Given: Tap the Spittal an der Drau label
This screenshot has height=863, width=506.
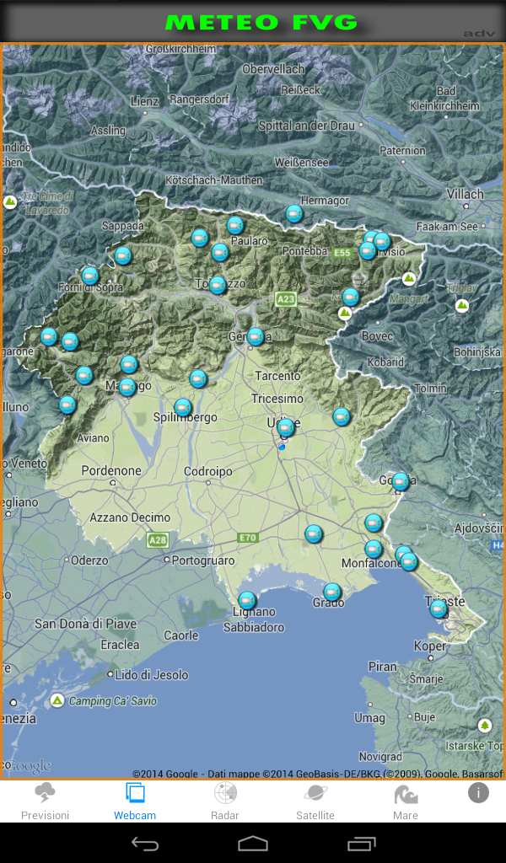Looking at the screenshot, I should (x=307, y=126).
